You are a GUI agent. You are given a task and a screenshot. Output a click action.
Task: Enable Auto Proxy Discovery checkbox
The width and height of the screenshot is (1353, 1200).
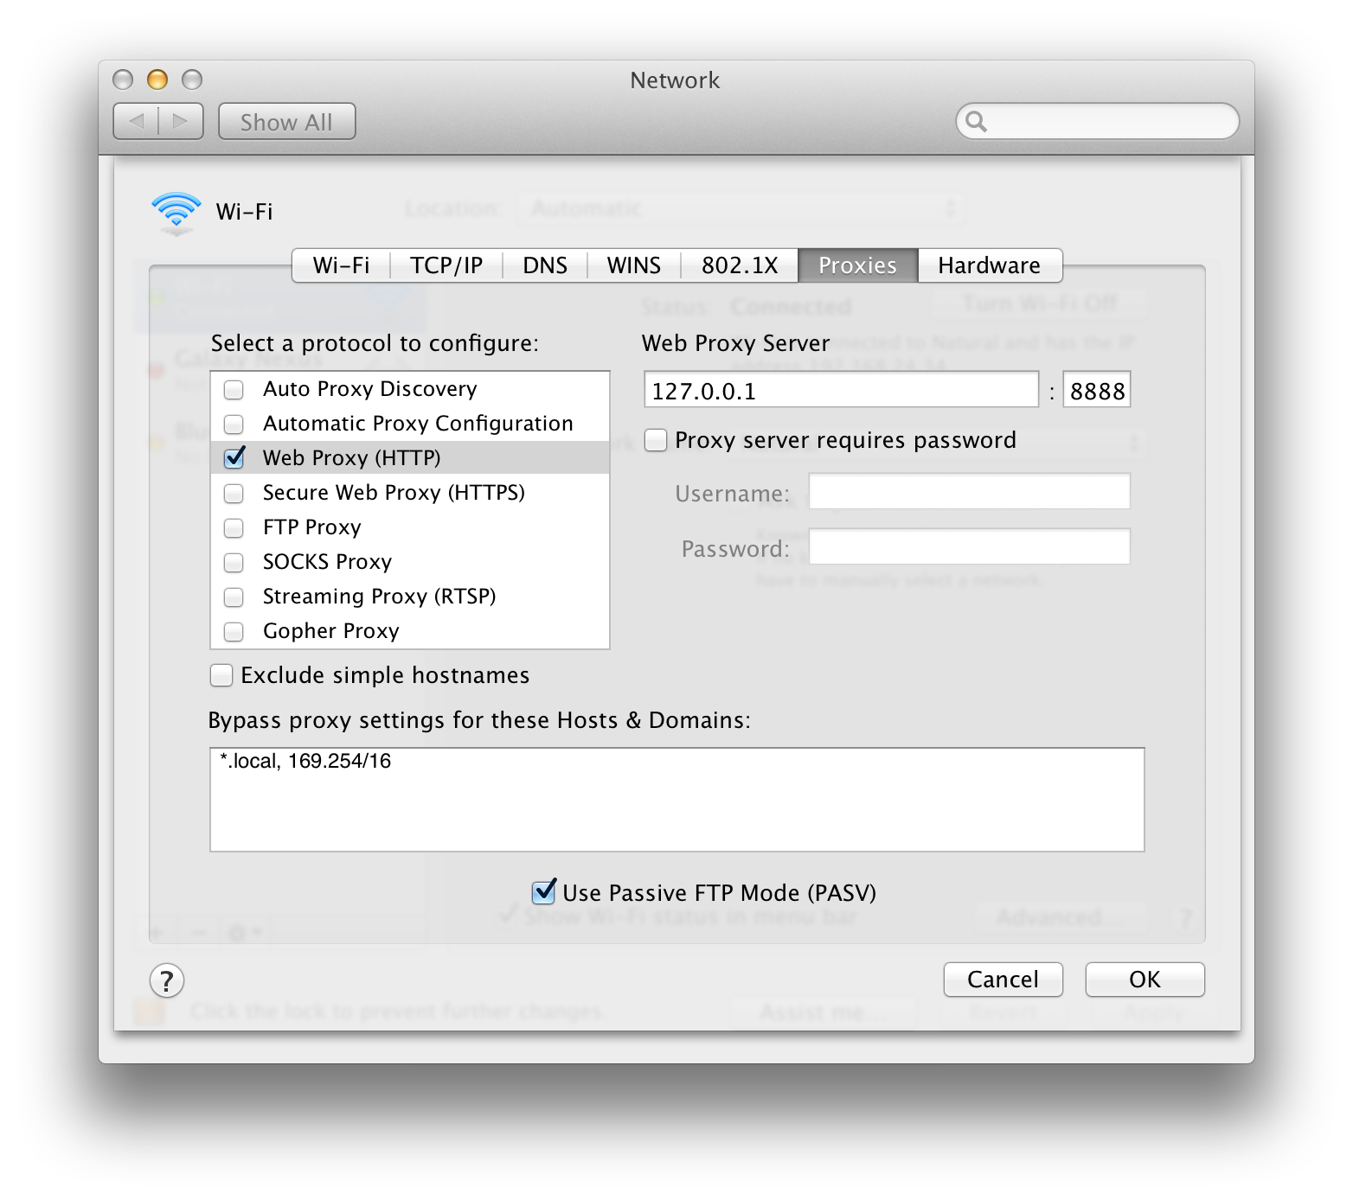(234, 390)
